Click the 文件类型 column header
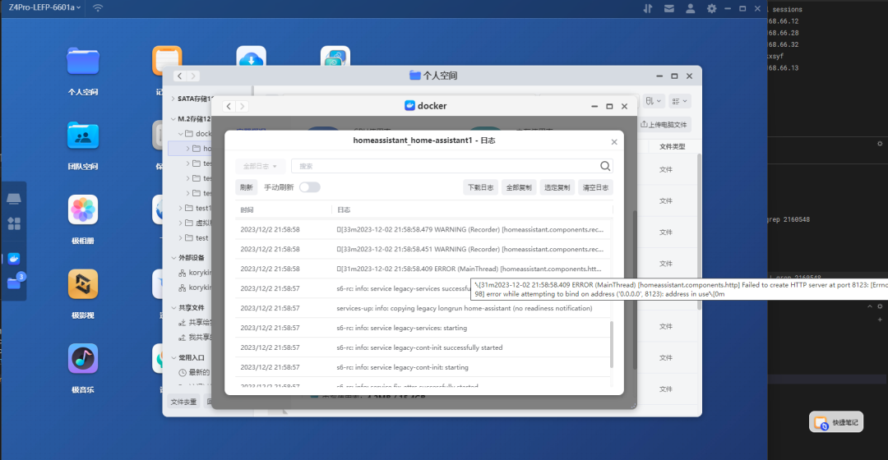 673,146
